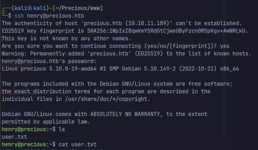Click the ED25519 word in fingerprint line
This screenshot has height=150, width=258.
(13, 31)
